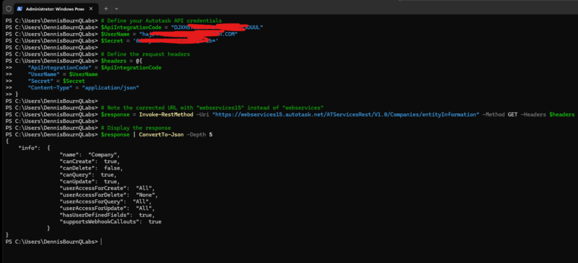This screenshot has height=263, width=578.
Task: Click the "$headers = @{" line
Action: coord(121,61)
